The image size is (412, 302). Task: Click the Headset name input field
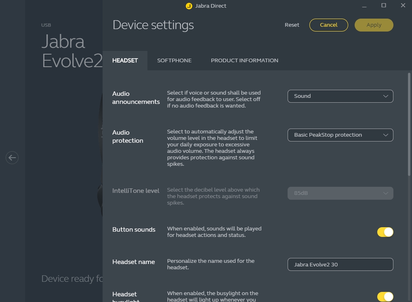340,264
